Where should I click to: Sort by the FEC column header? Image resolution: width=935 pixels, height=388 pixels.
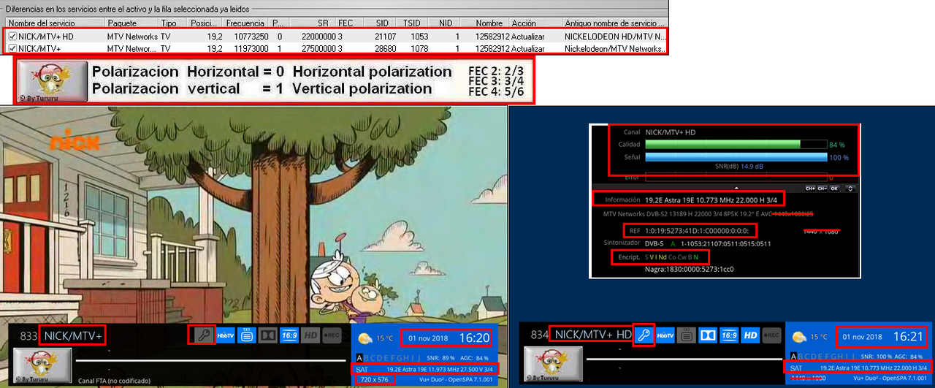pos(349,23)
